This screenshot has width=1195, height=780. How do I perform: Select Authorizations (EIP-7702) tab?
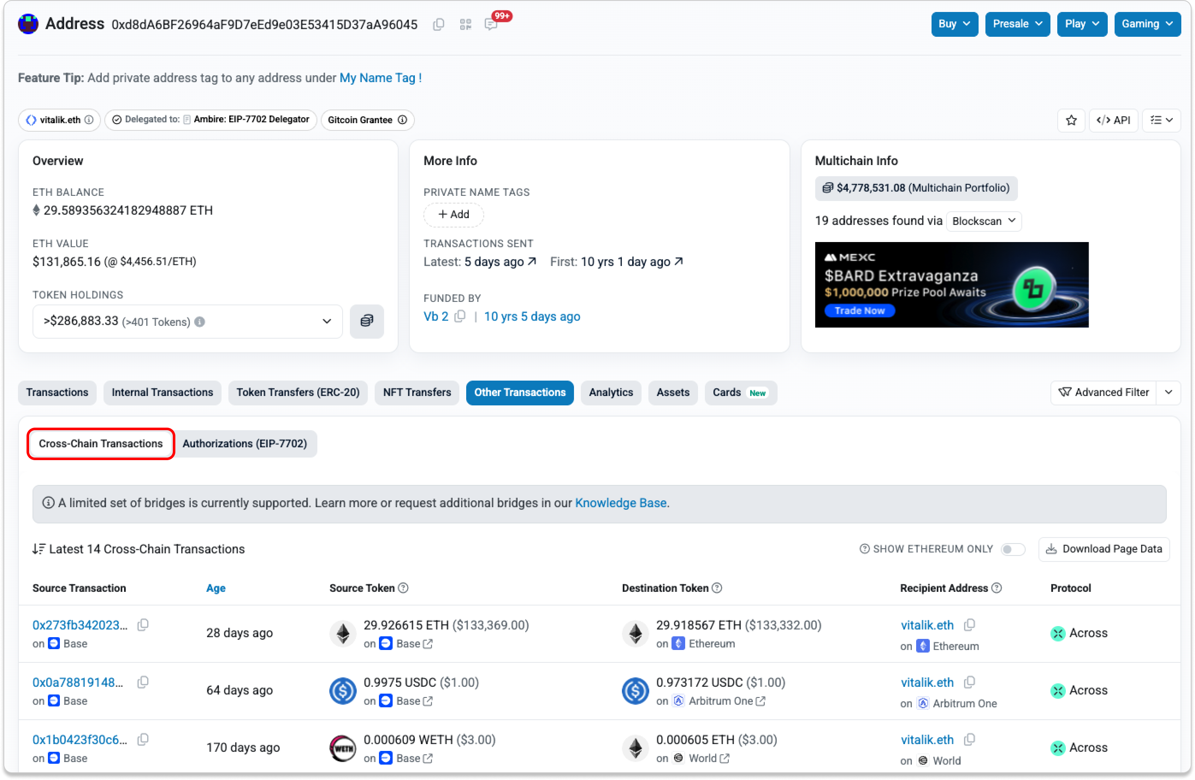tap(245, 444)
